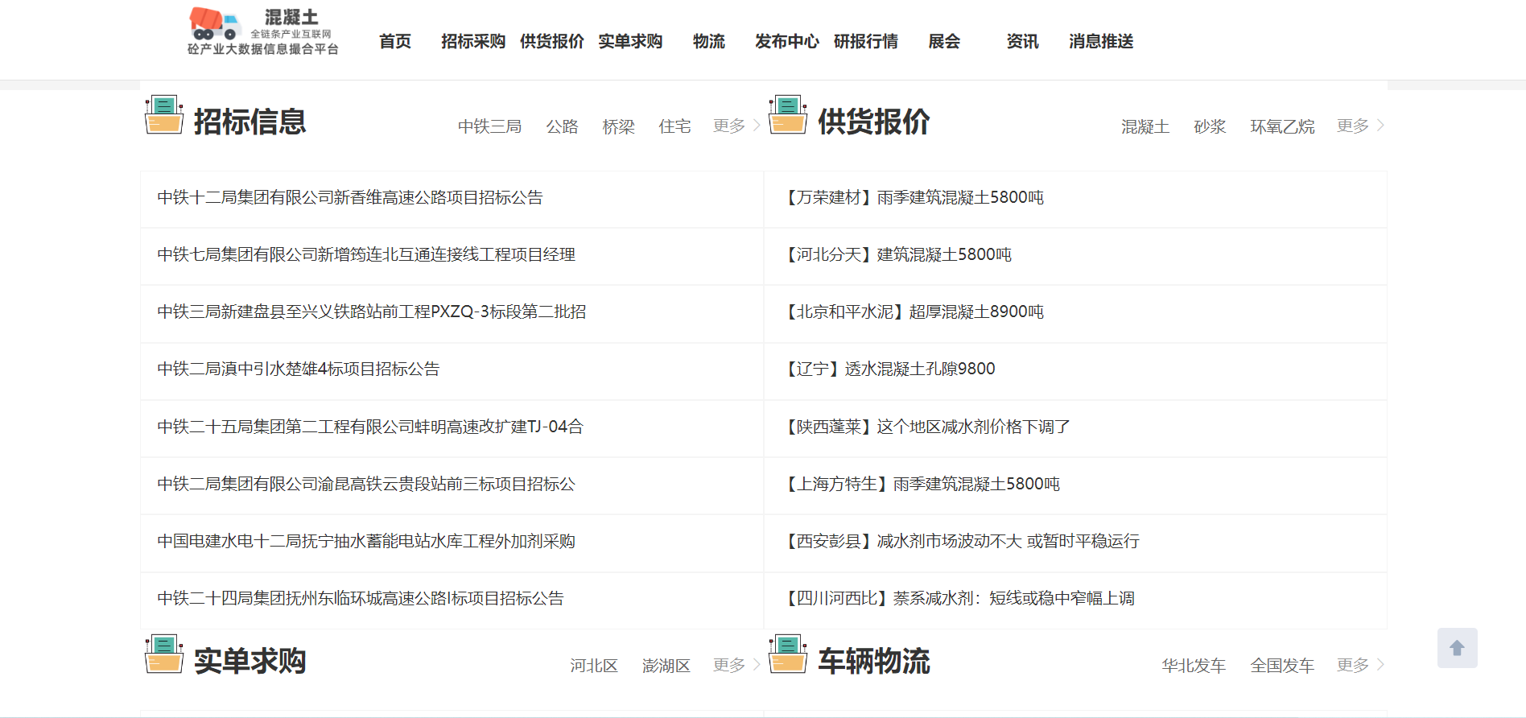Open 中铁二十五局蚌明高速改扩建 listing

click(x=370, y=427)
